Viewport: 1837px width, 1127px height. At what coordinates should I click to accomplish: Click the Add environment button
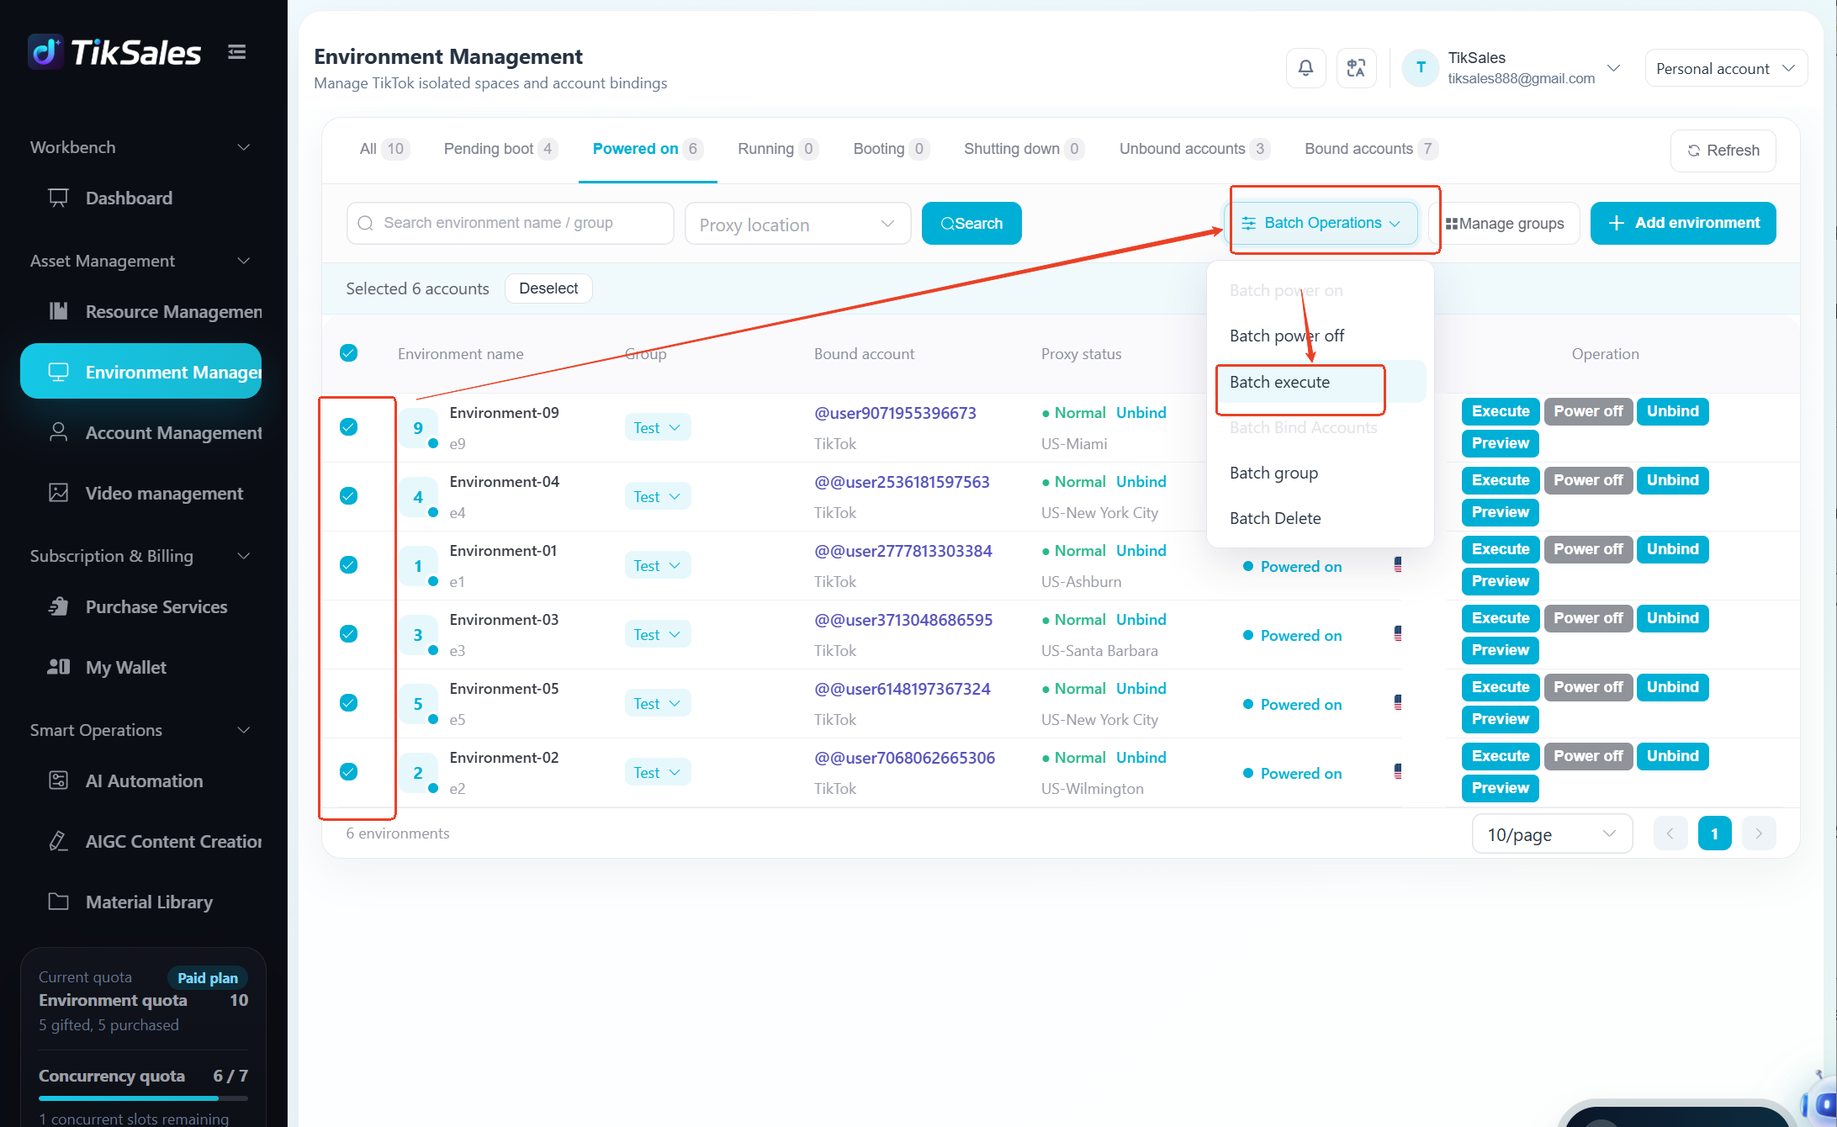(x=1683, y=223)
